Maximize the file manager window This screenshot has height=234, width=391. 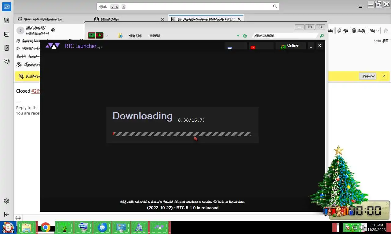click(x=310, y=27)
